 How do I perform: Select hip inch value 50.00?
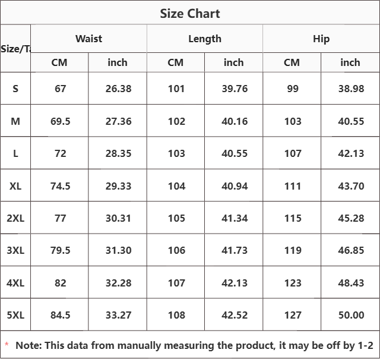(351, 315)
